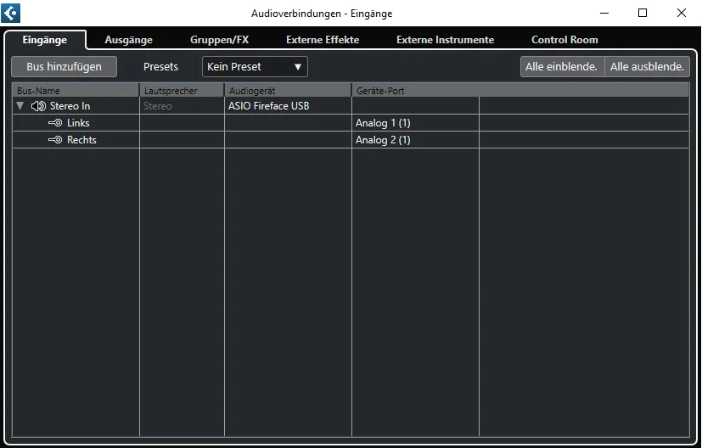
Task: Collapse the Stereo In bus triangle
Action: point(20,106)
